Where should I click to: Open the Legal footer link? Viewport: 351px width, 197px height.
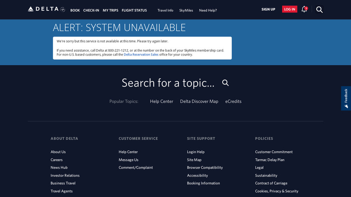point(259,167)
